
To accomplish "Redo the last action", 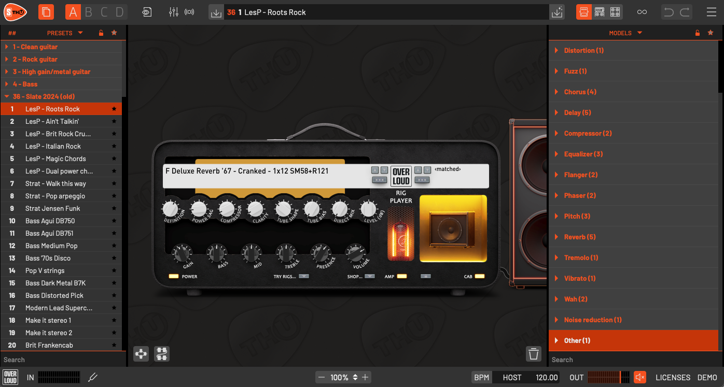I will pyautogui.click(x=685, y=12).
